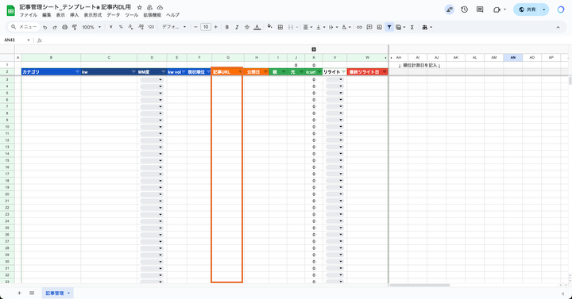Open MM度 dropdown chip in row 3
This screenshot has width=572, height=299.
tap(152, 79)
